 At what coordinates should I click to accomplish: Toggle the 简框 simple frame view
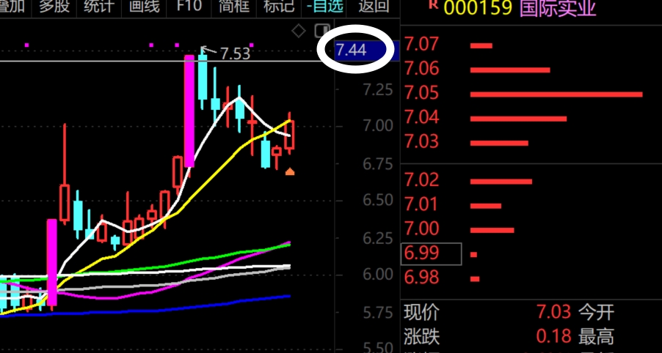(234, 7)
